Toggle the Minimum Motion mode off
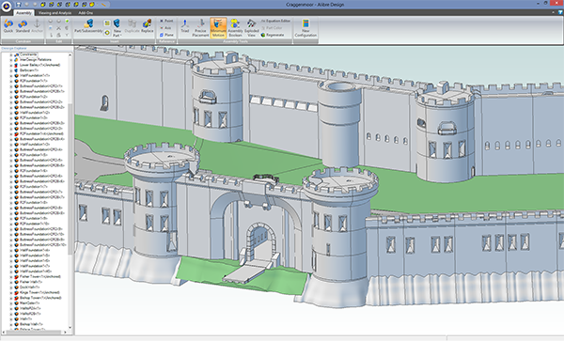This screenshot has height=341, width=564. [218, 27]
